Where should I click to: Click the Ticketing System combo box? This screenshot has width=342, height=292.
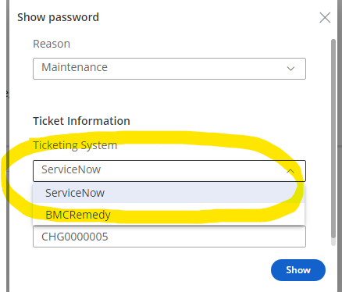click(169, 171)
